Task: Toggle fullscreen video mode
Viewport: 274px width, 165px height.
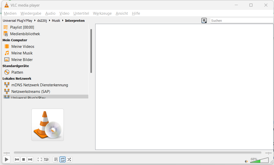Action: (40, 159)
